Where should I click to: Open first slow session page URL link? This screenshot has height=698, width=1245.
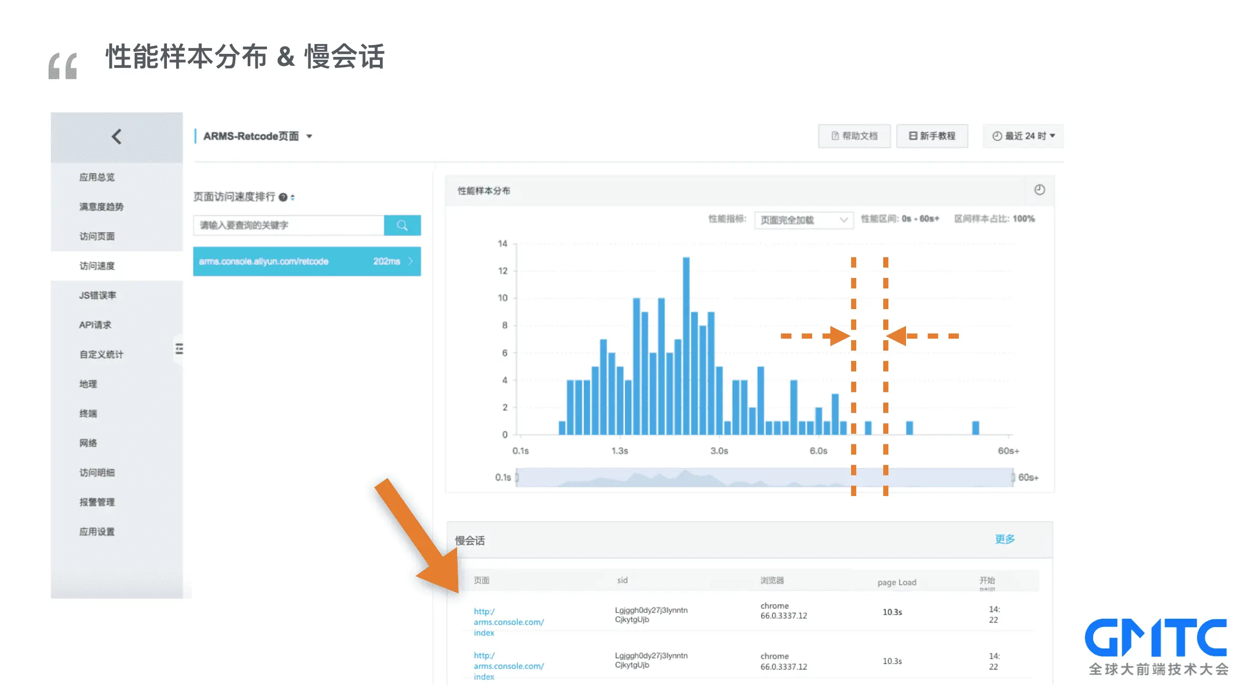[508, 622]
